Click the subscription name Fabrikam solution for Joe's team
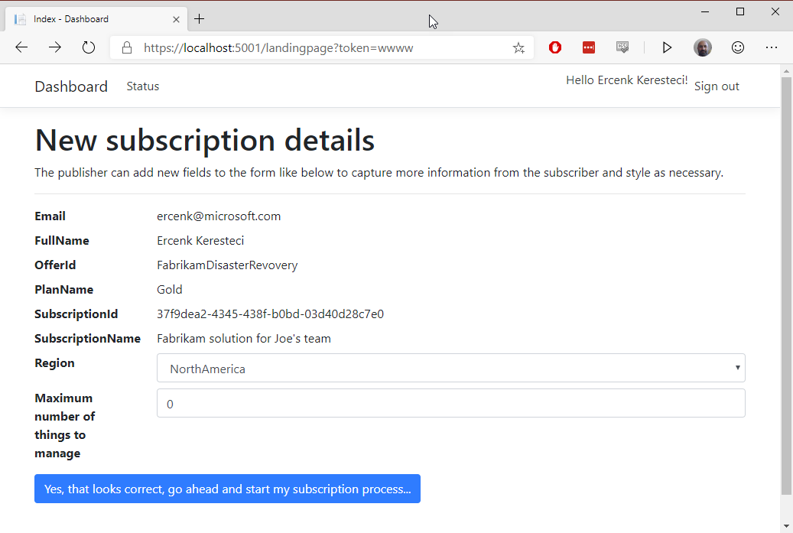Viewport: 793px width, 533px height. [x=244, y=339]
